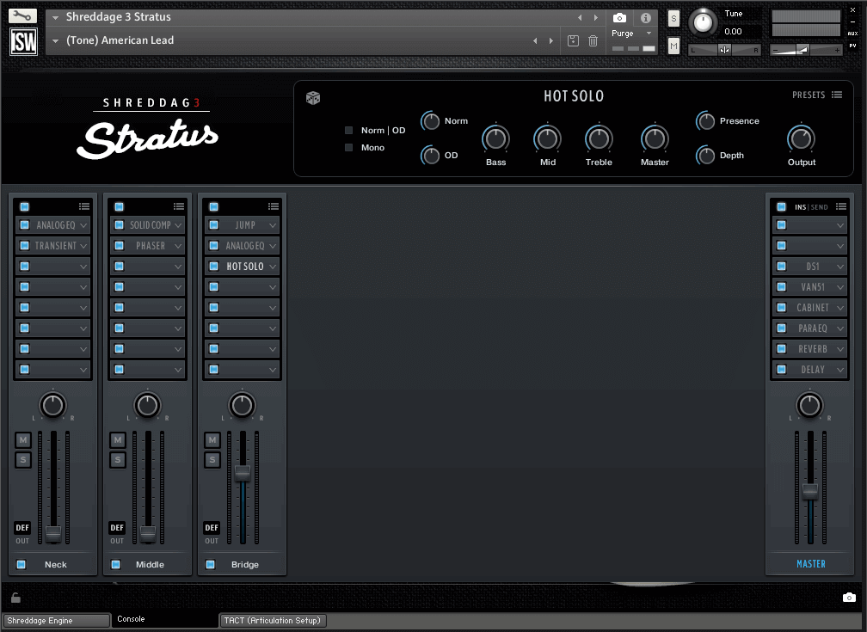Click the snapshot camera icon in the header
The height and width of the screenshot is (632, 867).
click(619, 17)
